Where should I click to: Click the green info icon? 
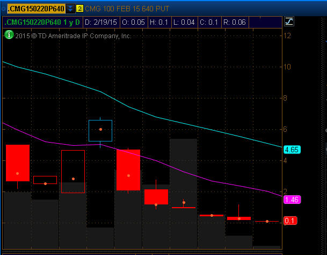(9, 34)
